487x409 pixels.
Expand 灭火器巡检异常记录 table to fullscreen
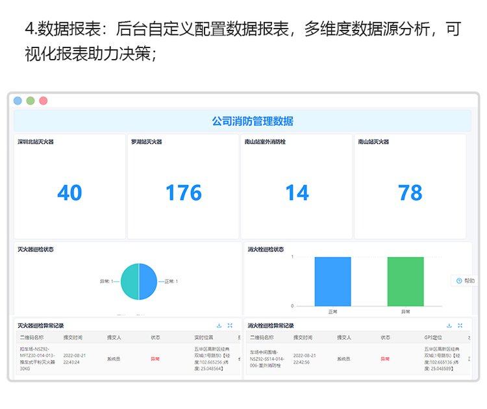coord(230,325)
